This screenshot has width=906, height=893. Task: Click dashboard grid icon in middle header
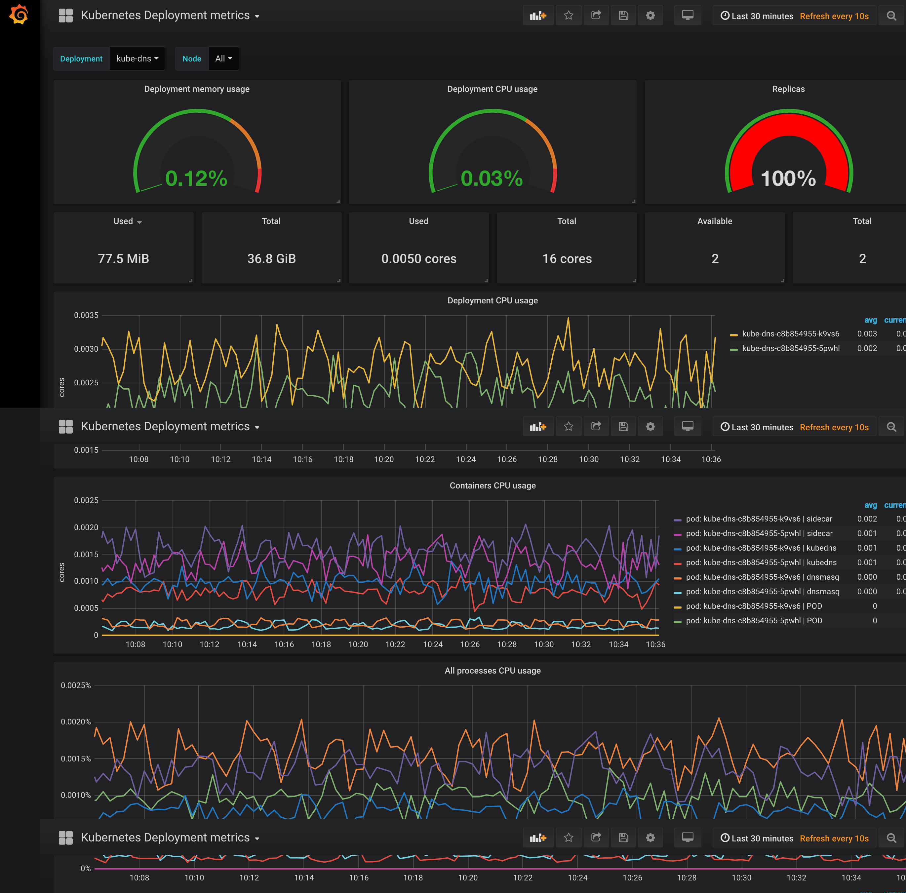pyautogui.click(x=66, y=427)
